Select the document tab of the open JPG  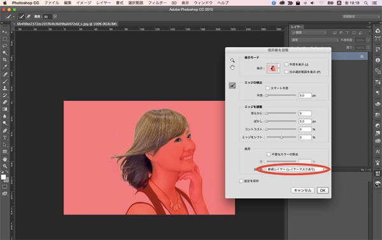pyautogui.click(x=66, y=24)
